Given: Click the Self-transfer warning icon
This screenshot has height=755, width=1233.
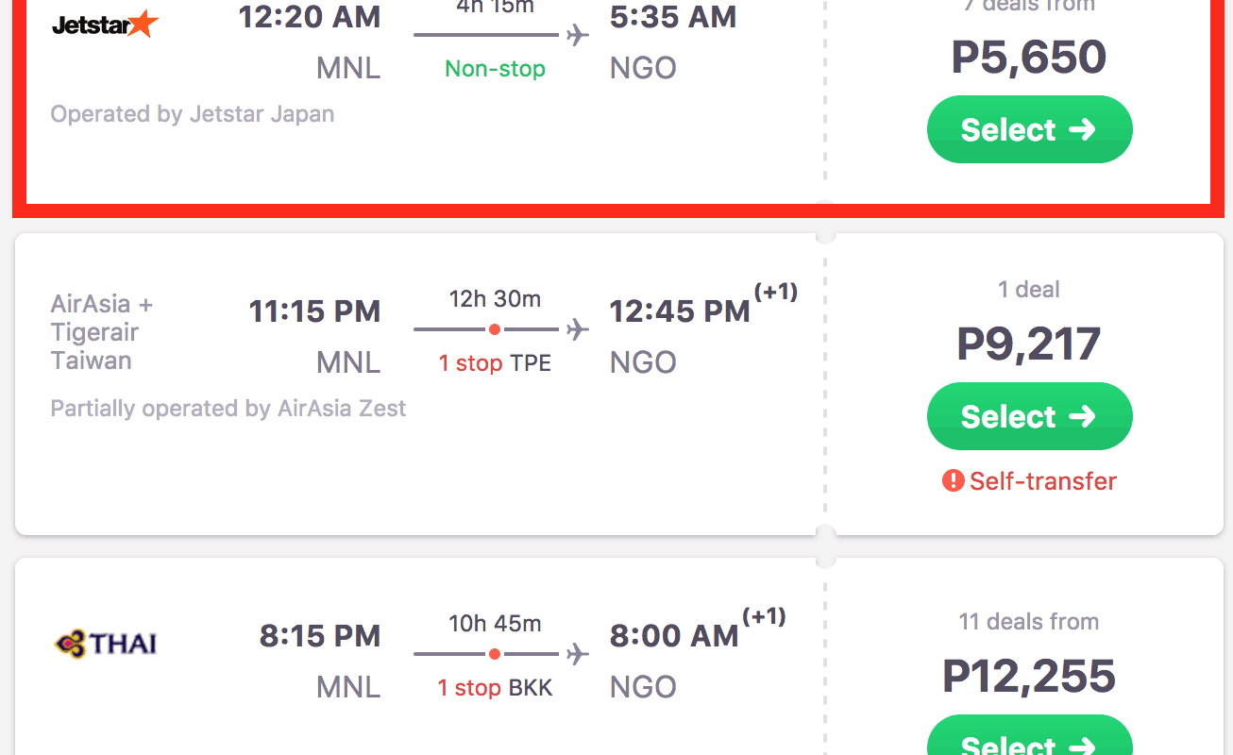Looking at the screenshot, I should (x=953, y=481).
